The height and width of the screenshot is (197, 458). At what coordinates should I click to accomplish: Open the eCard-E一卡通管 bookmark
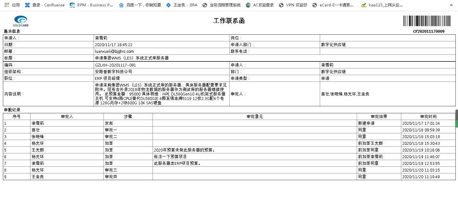[x=333, y=5]
